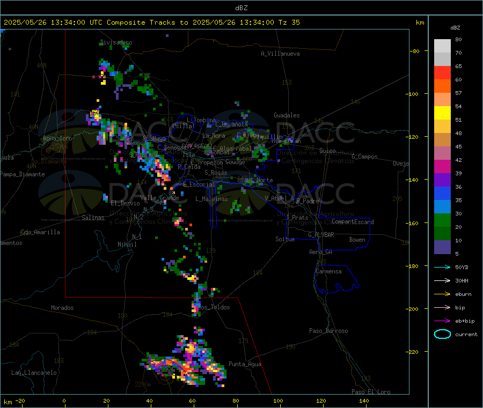Image resolution: width=483 pixels, height=408 pixels.
Task: Click the cyan 50YD arrow icon
Action: pyautogui.click(x=442, y=267)
